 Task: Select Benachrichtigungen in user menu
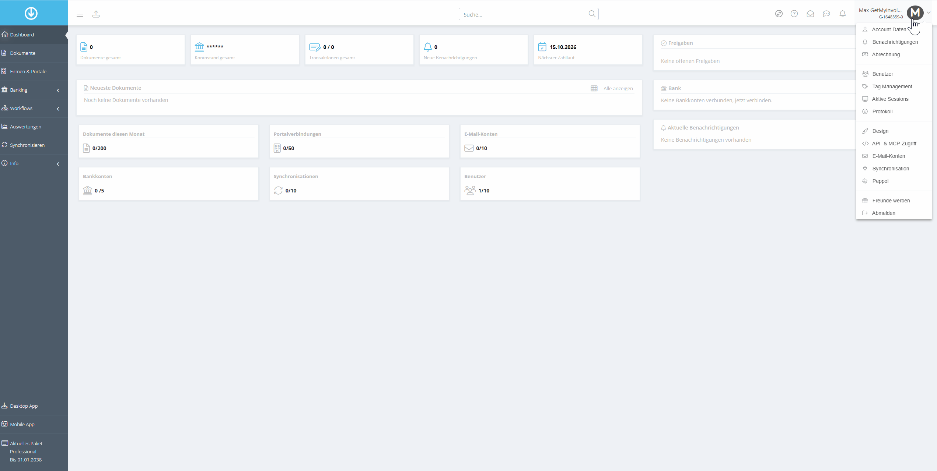click(894, 42)
